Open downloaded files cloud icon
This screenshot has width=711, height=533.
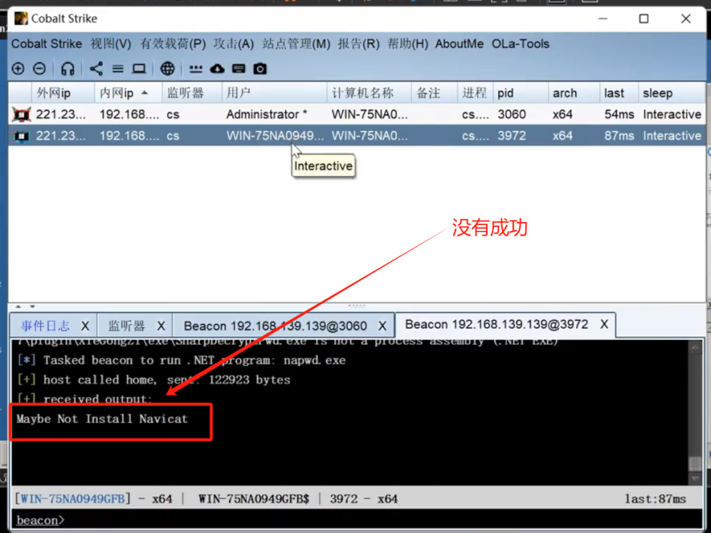pos(217,69)
